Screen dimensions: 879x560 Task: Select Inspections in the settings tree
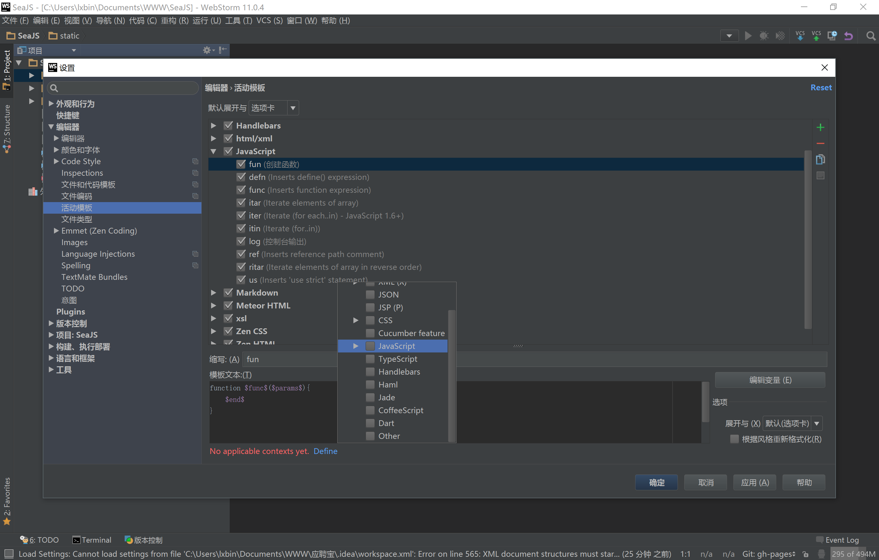(x=82, y=173)
